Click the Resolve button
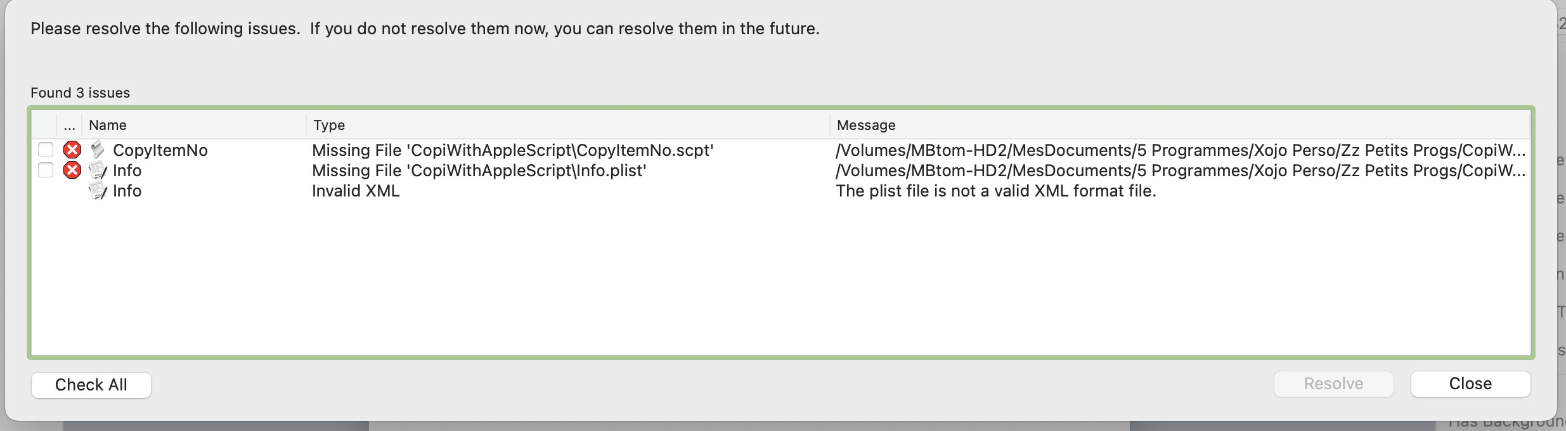Viewport: 1566px width, 431px height. [x=1333, y=384]
